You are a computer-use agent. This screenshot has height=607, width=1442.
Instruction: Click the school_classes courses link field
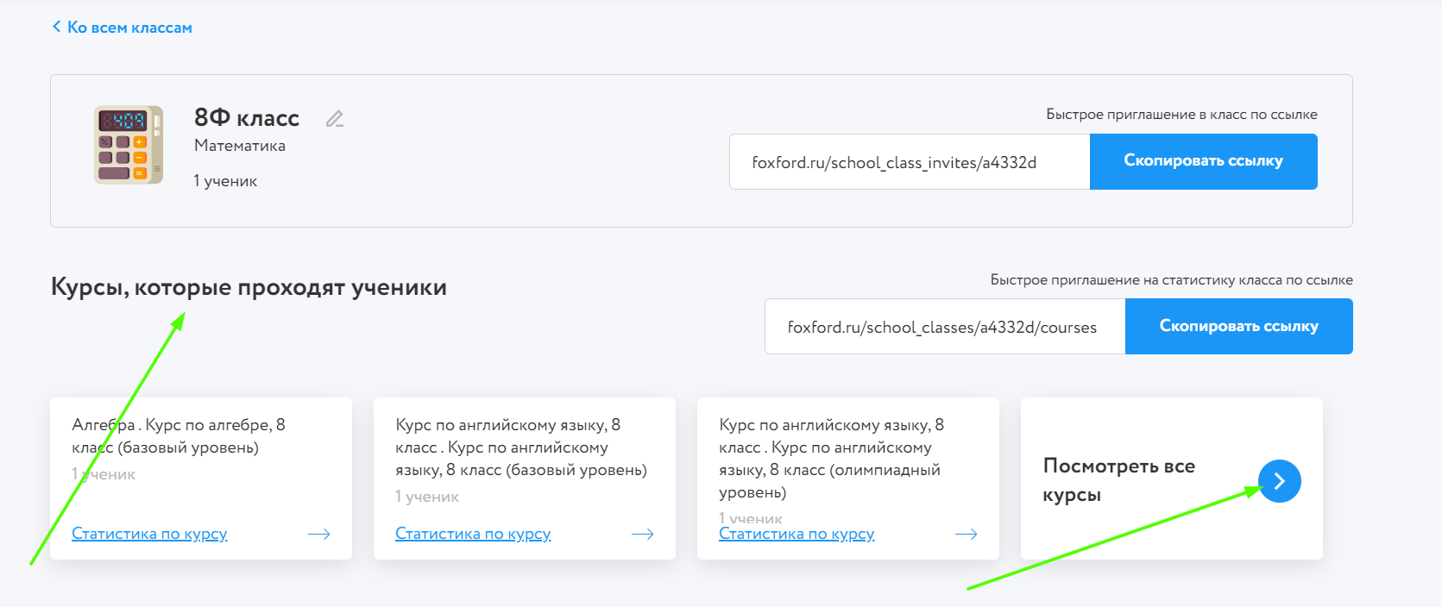944,327
